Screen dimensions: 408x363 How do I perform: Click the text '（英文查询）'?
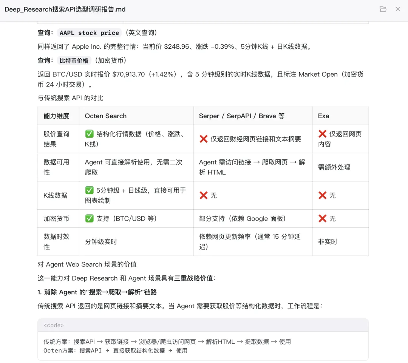point(141,33)
